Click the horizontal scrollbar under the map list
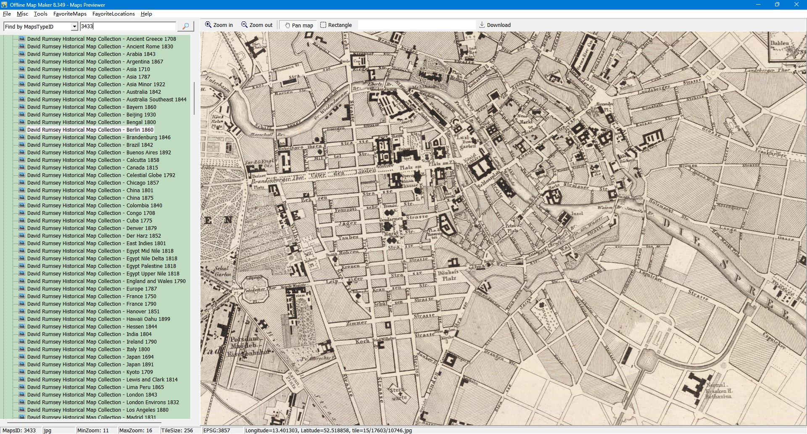Image resolution: width=807 pixels, height=434 pixels. [84, 422]
